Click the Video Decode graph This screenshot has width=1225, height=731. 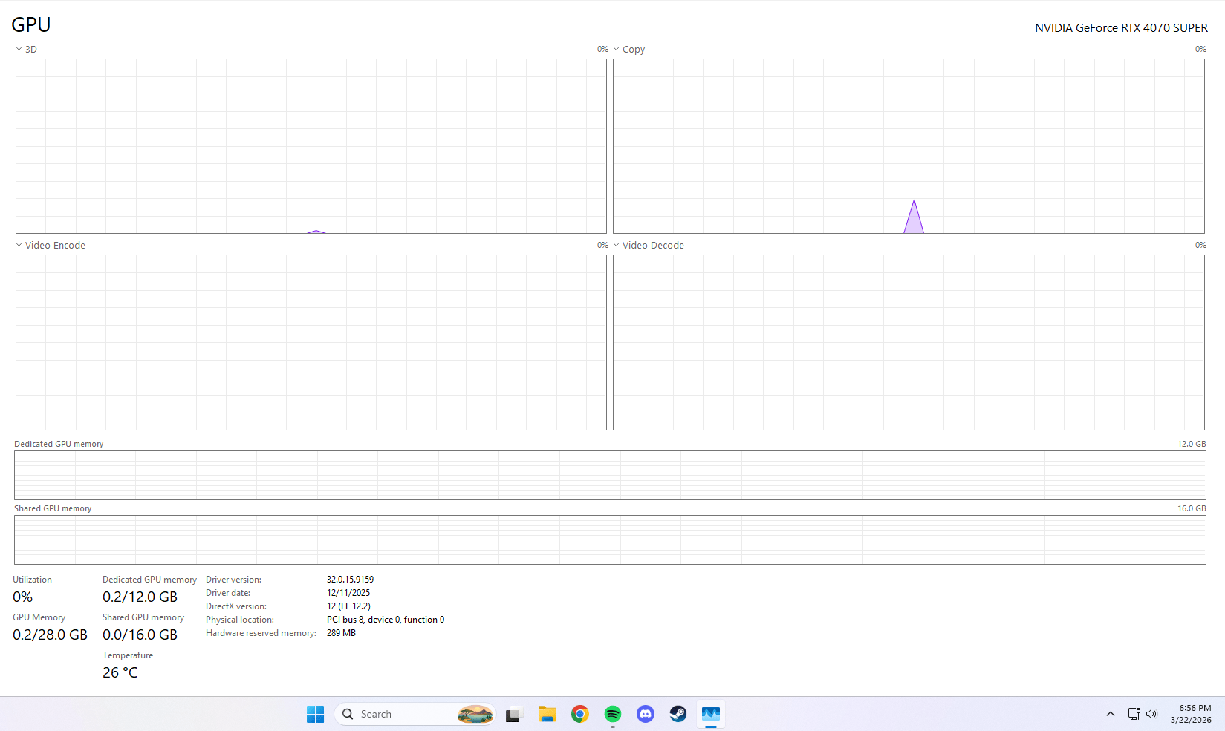[x=909, y=342]
